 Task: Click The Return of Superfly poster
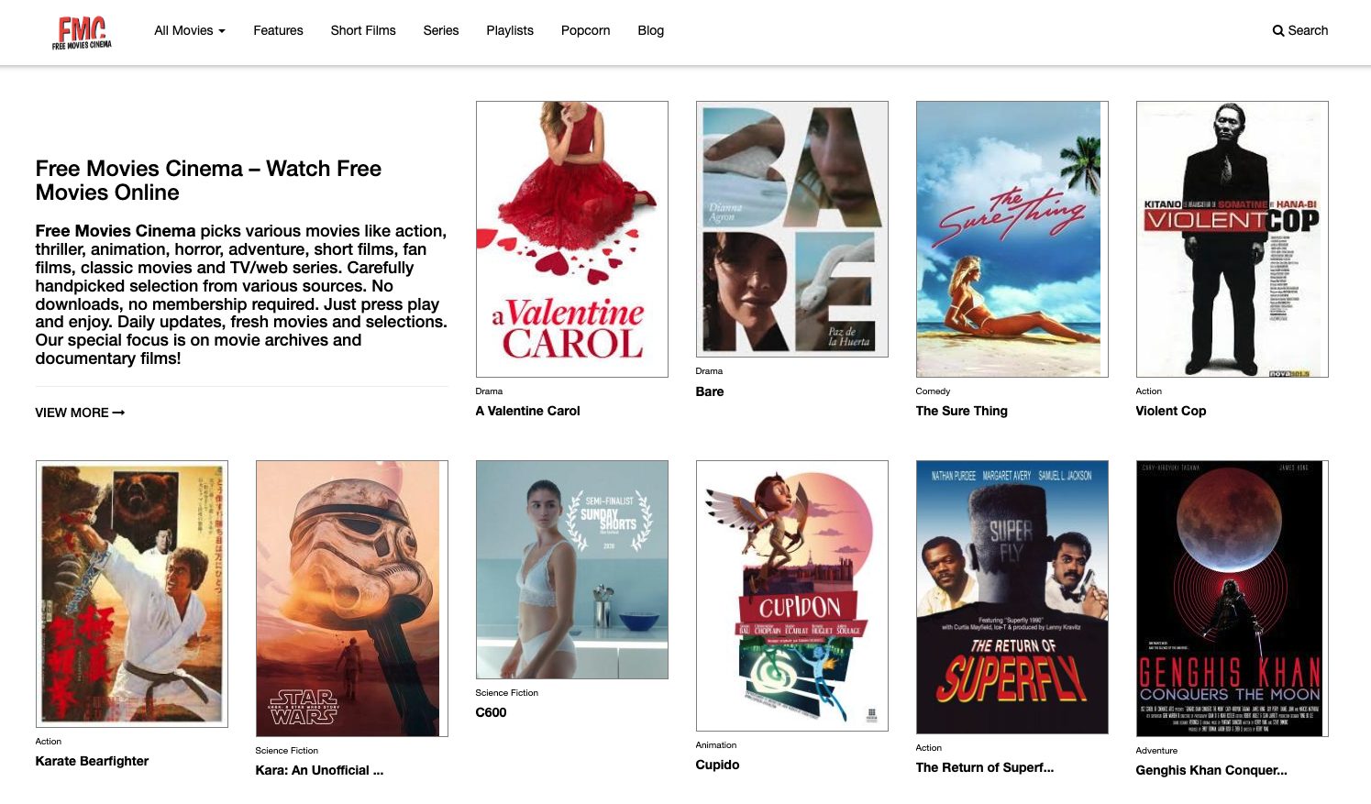pyautogui.click(x=1012, y=598)
